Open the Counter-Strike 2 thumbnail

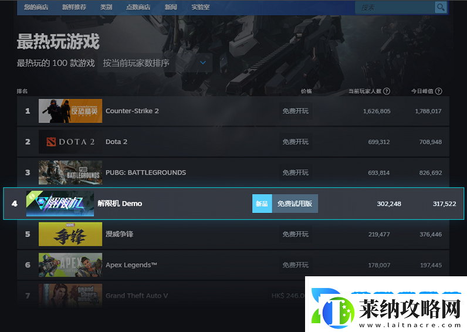pyautogui.click(x=70, y=111)
